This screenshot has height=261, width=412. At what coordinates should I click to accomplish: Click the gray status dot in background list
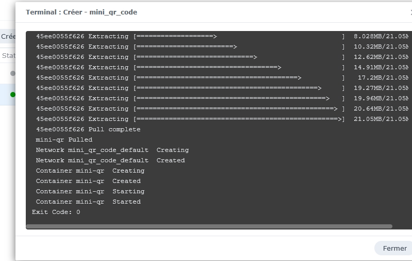[13, 73]
